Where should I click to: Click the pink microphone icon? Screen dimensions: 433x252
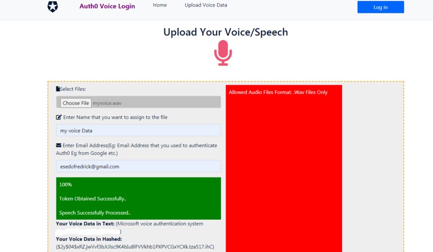point(223,53)
